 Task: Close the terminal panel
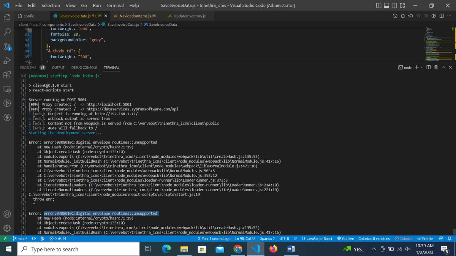tap(450, 67)
